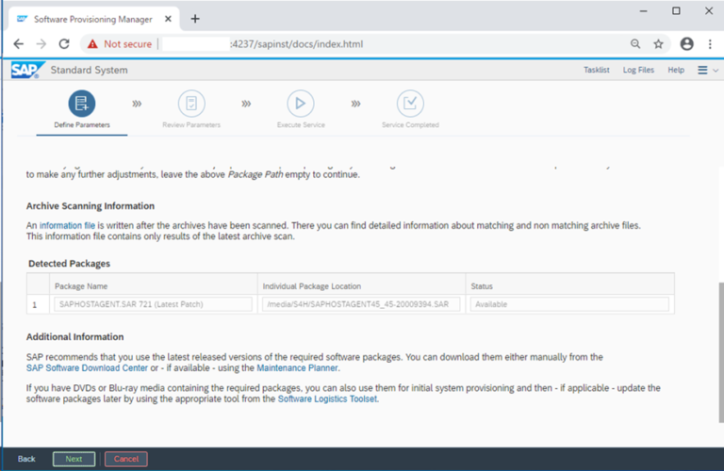Click the Define Parameters step icon
The image size is (724, 471).
[x=82, y=103]
